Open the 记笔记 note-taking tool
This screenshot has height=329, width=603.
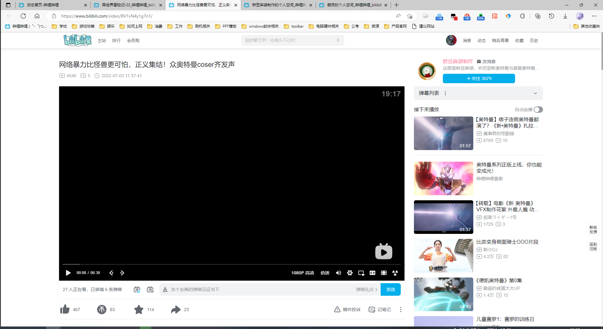[x=380, y=310]
